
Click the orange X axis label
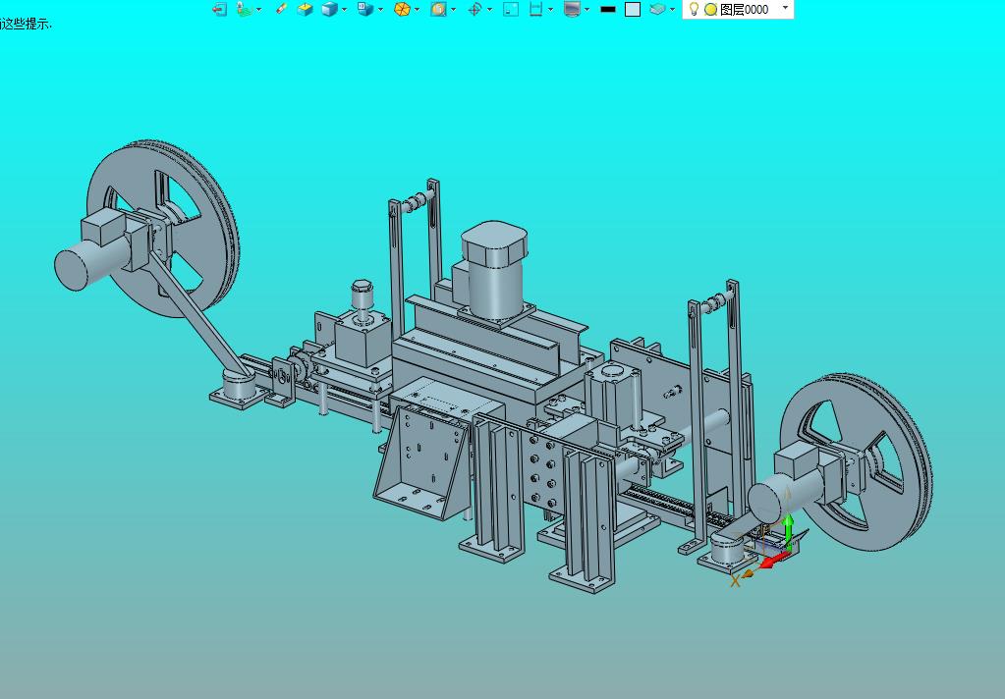pos(735,580)
